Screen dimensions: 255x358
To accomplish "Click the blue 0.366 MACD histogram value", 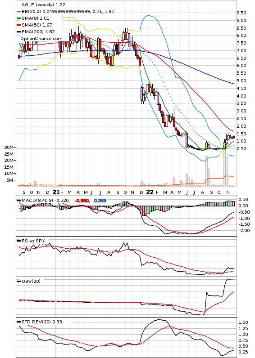I will [x=100, y=201].
